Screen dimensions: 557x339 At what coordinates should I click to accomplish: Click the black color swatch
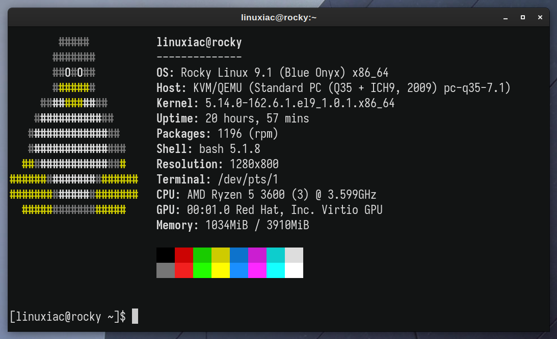[166, 255]
